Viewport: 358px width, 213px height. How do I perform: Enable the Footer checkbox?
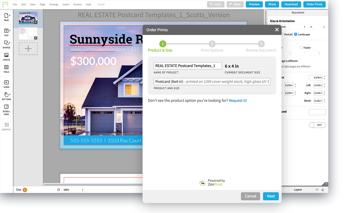click(301, 48)
